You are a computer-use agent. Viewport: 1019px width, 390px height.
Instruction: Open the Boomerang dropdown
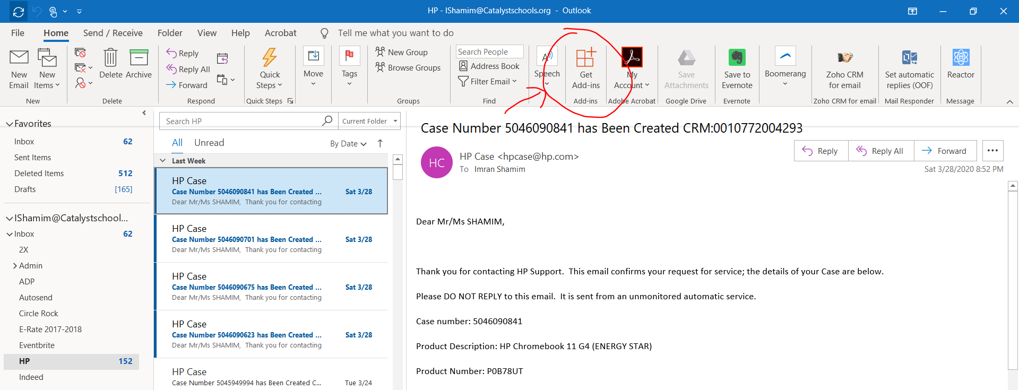point(785,67)
